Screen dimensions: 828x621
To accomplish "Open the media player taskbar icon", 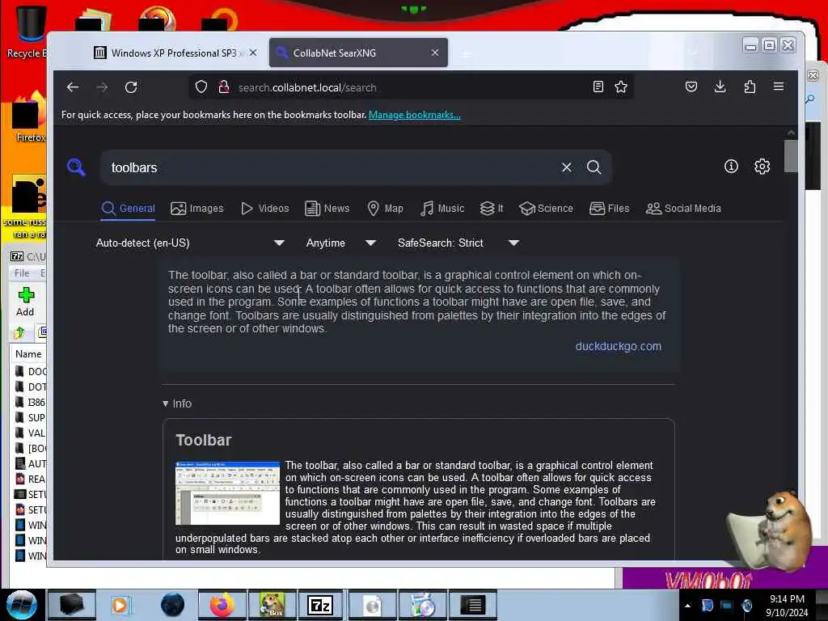I will pyautogui.click(x=120, y=605).
